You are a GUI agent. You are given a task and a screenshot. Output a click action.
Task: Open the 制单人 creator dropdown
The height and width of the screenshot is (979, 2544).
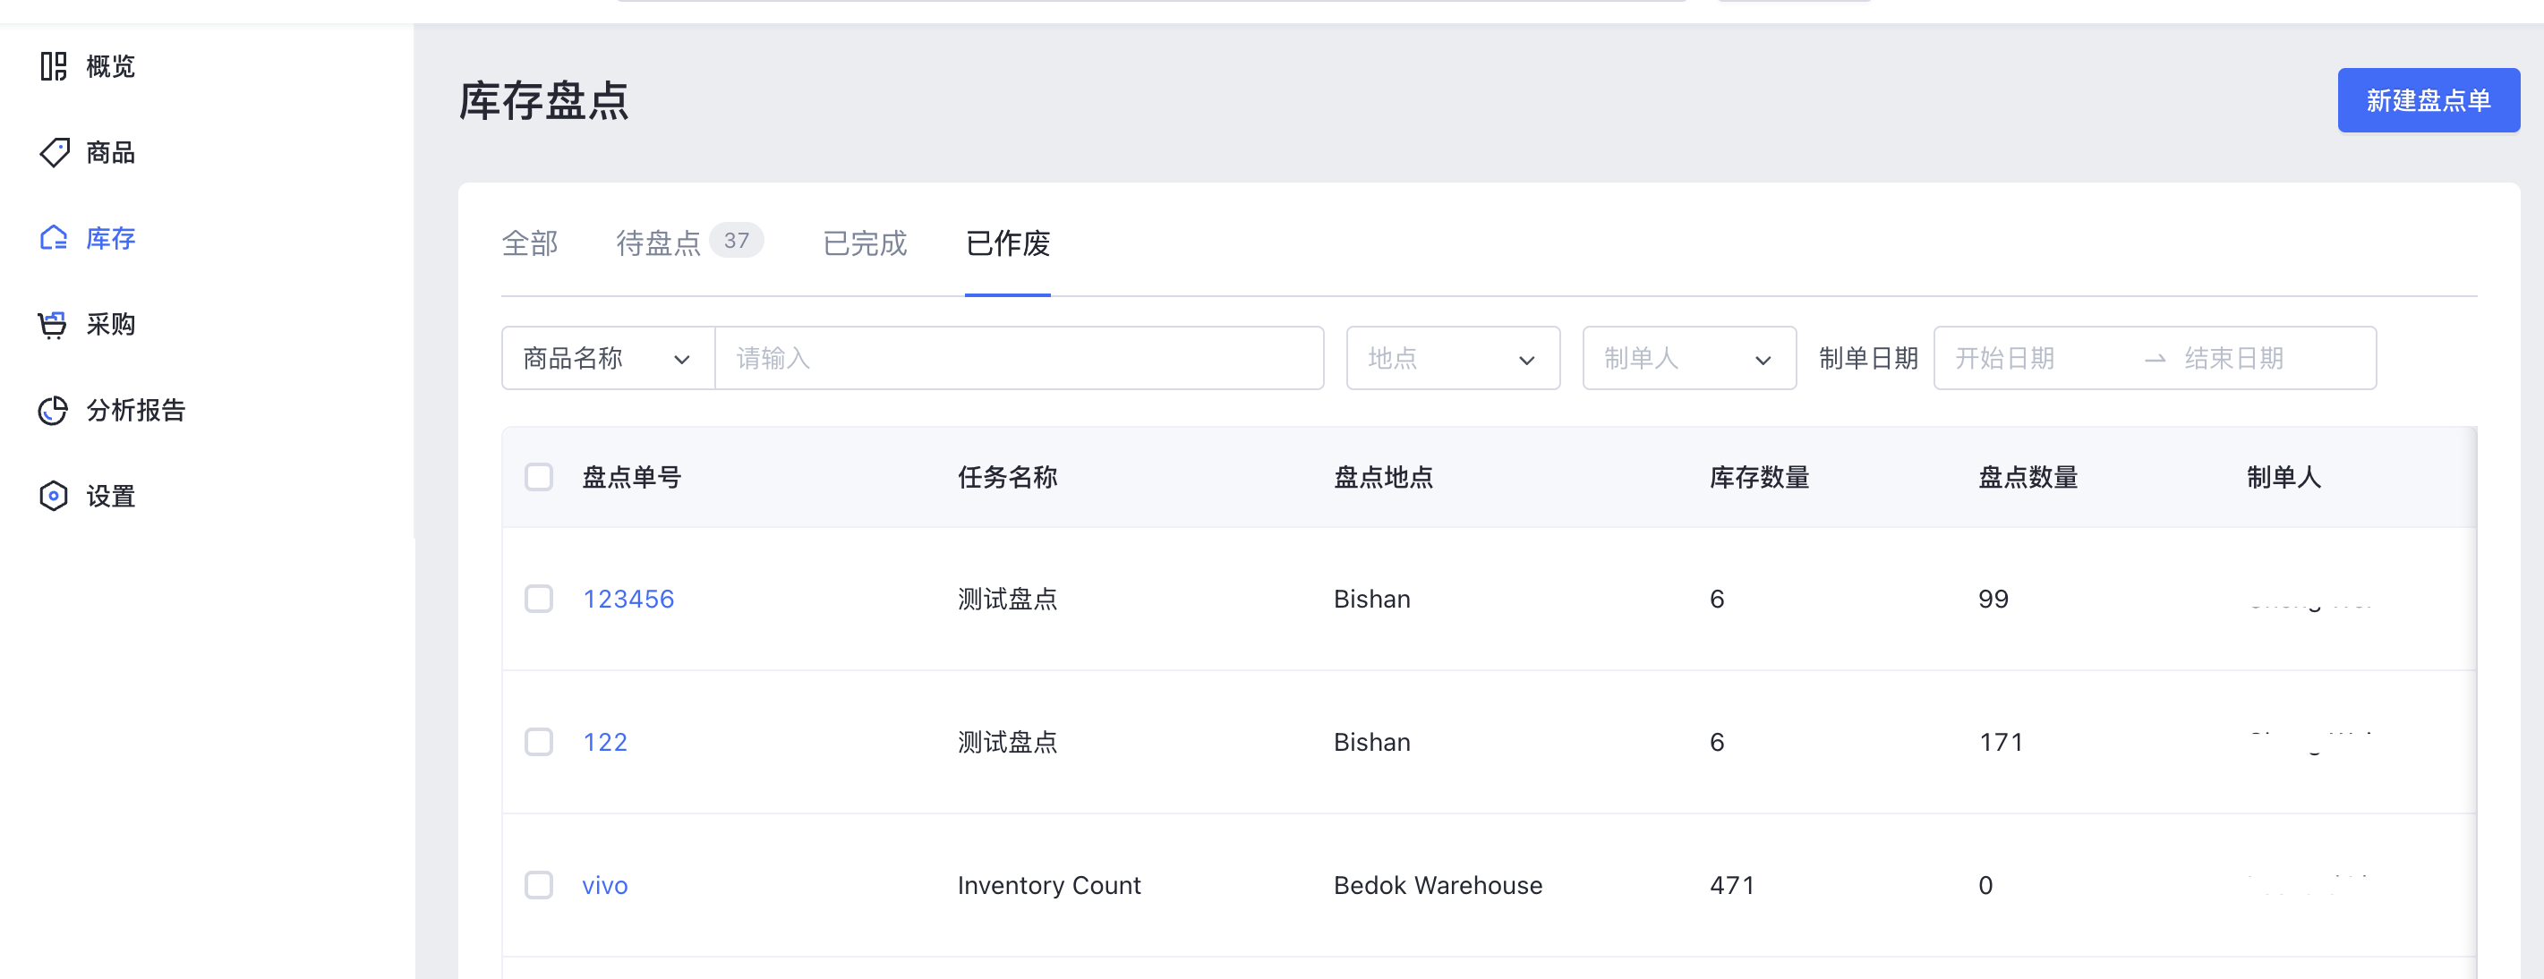tap(1687, 359)
